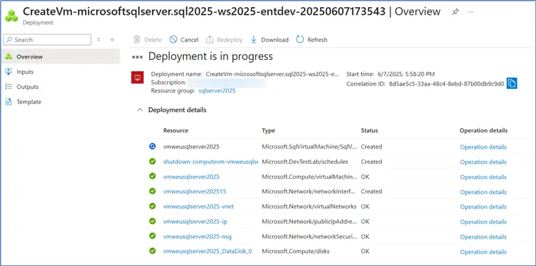Viewport: 536px width, 266px height.
Task: Download the deployment details
Action: pyautogui.click(x=269, y=40)
